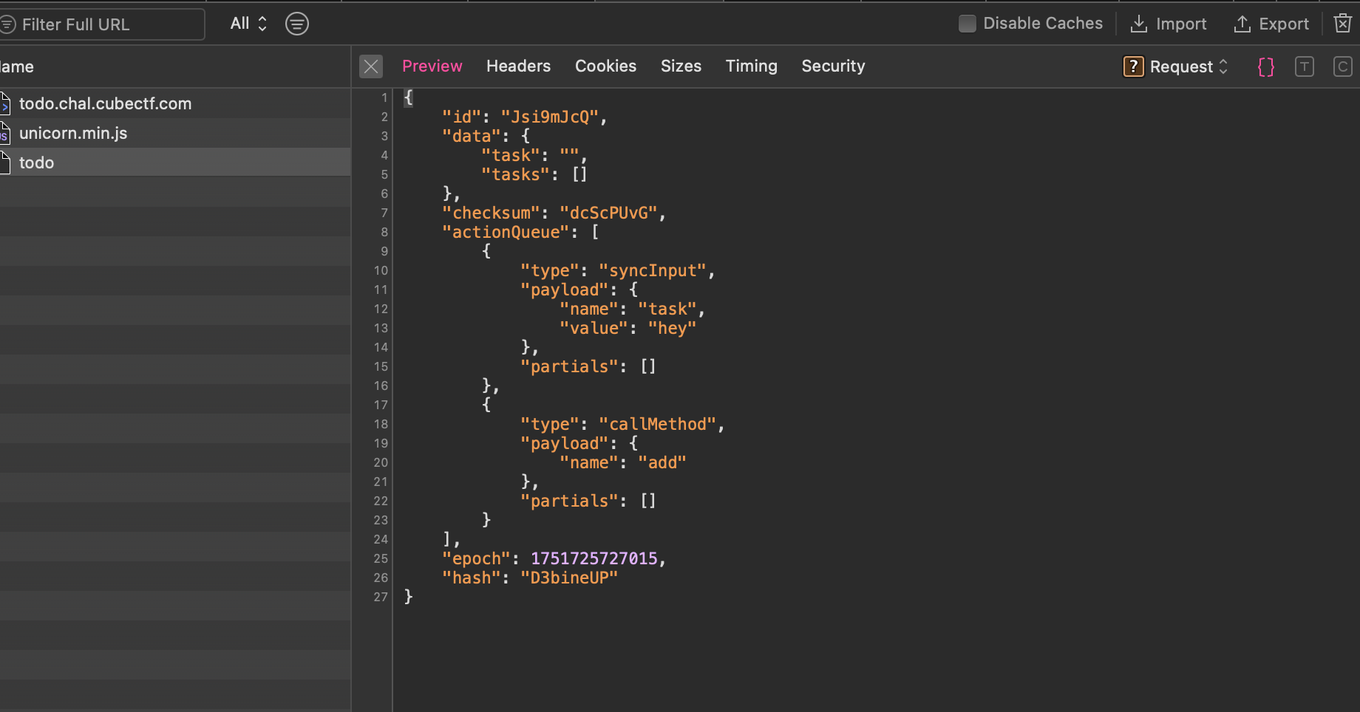1360x712 pixels.
Task: Click the "tasks" key on line 5
Action: pos(515,174)
